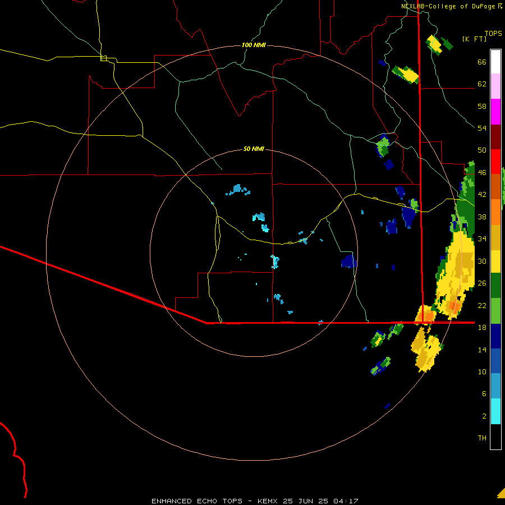Click the 58 value on the legend
Viewport: 505px width, 505px height.
pyautogui.click(x=482, y=106)
